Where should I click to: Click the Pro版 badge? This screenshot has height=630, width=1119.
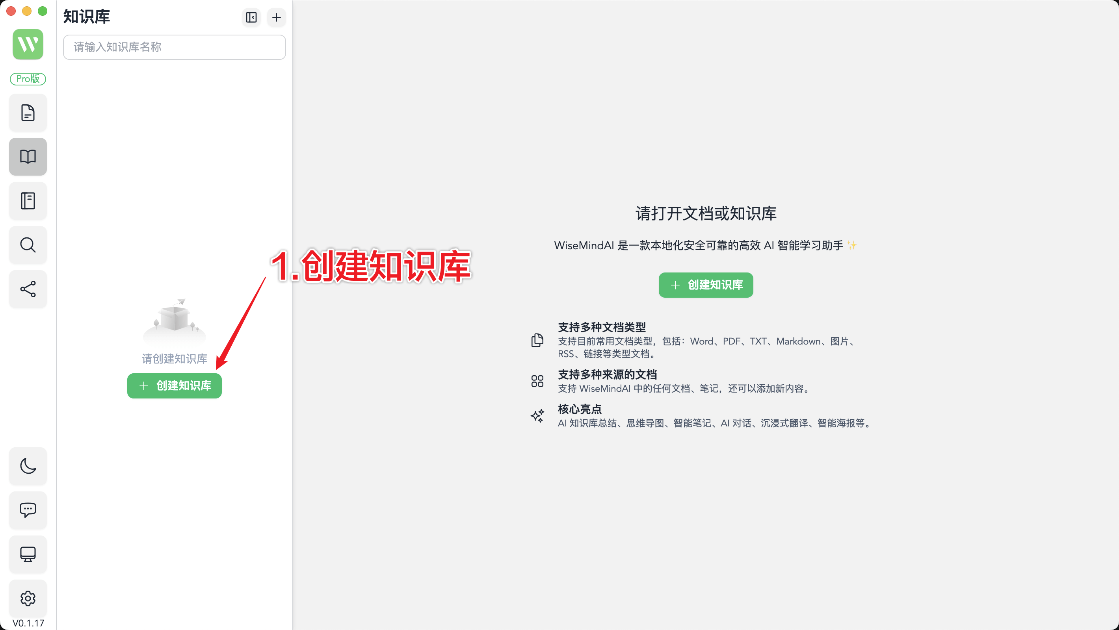tap(28, 79)
